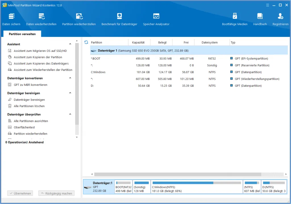Collapse Datenträger konvertieren section
Viewport: 291px width, 204px height.
(70, 78)
